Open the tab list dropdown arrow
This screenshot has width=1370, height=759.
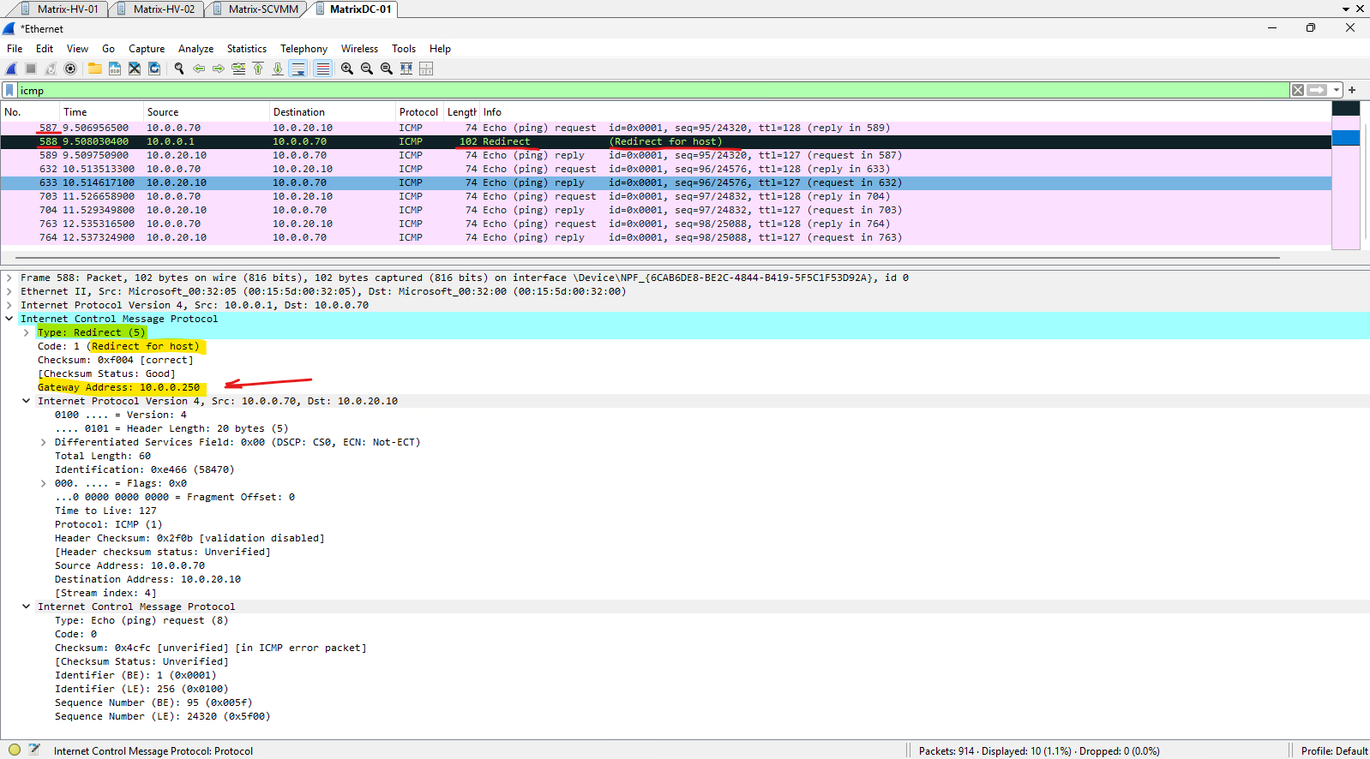point(1346,9)
